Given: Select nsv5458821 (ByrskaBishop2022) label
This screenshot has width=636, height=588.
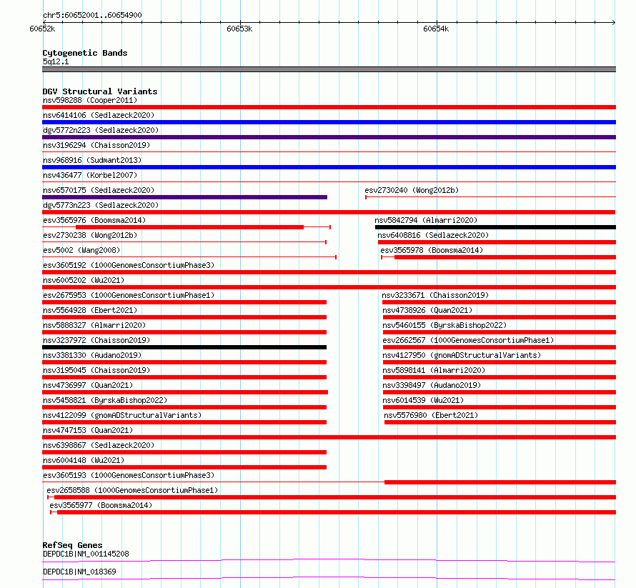Looking at the screenshot, I should pyautogui.click(x=105, y=400).
